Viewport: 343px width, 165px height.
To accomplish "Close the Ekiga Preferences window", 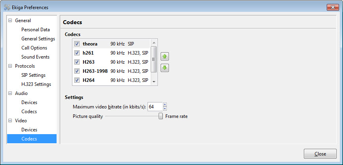I will tap(333, 8).
